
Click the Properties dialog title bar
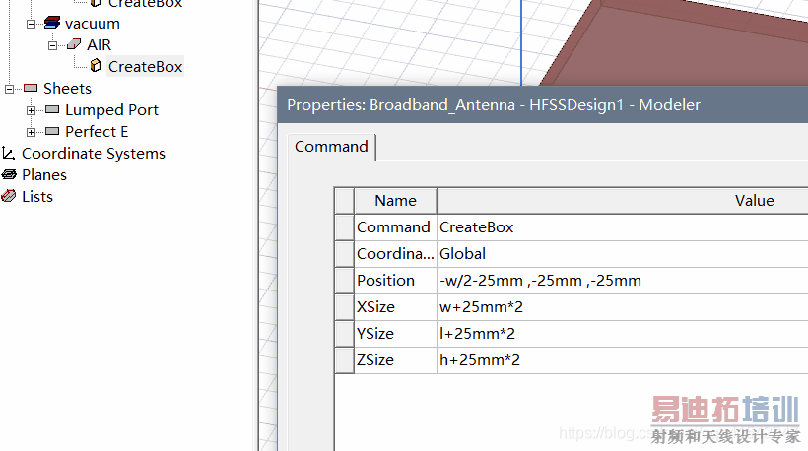point(543,105)
